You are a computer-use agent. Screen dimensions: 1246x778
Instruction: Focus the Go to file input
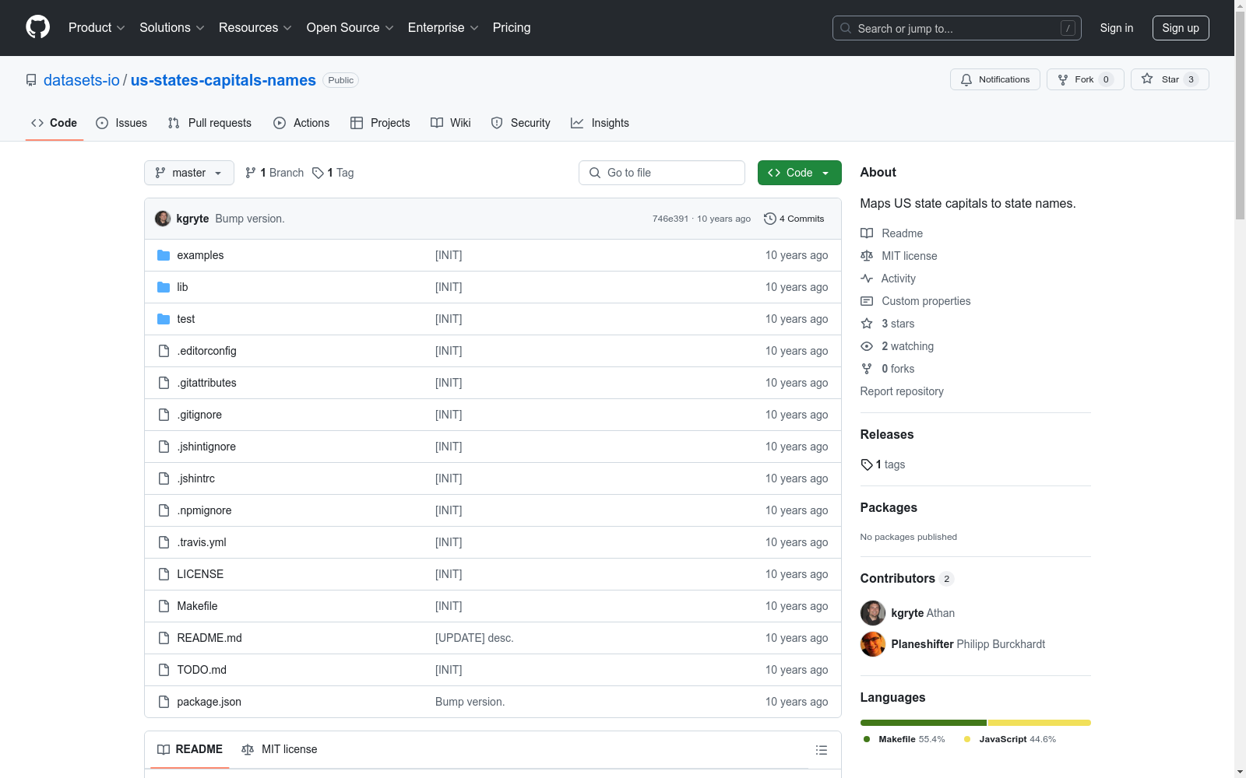pyautogui.click(x=662, y=173)
